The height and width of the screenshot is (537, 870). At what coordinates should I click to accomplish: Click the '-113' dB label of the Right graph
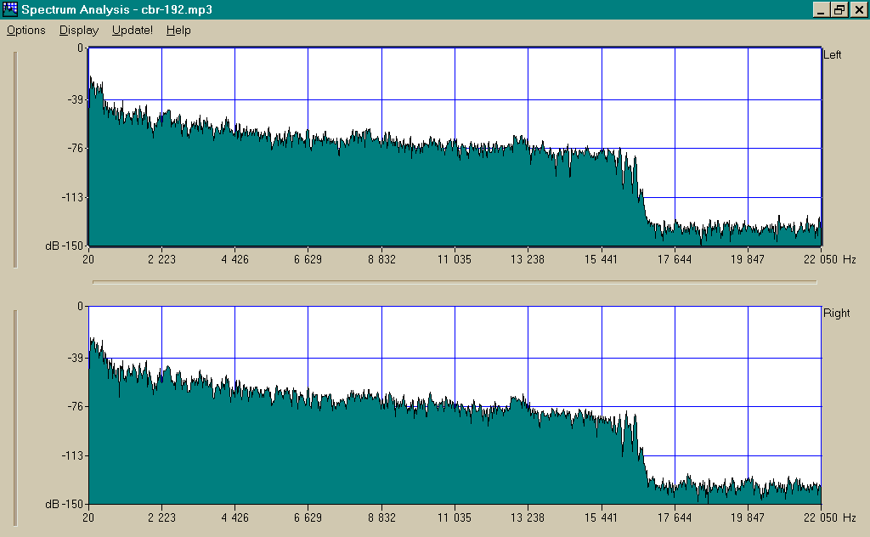tap(72, 455)
